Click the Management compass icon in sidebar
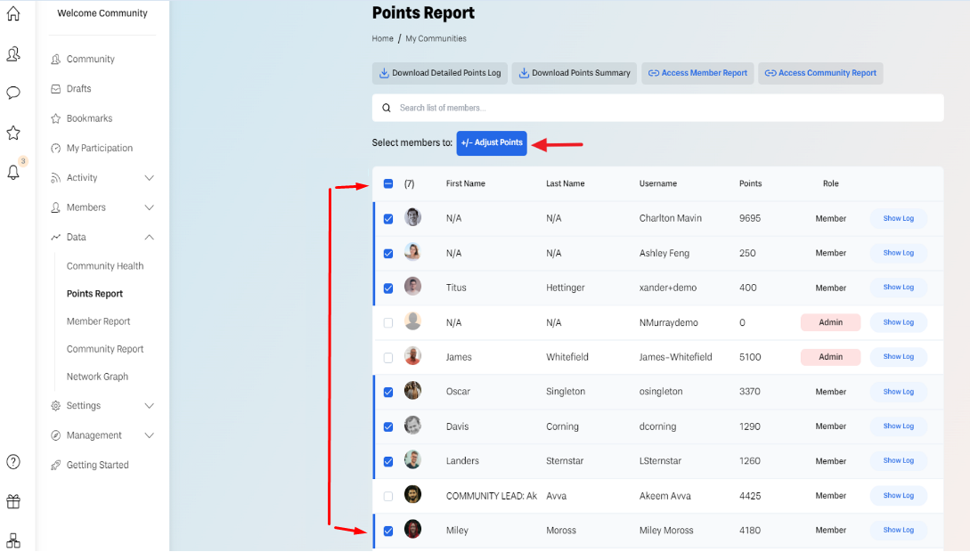Screen dimensions: 970x552 (56, 435)
